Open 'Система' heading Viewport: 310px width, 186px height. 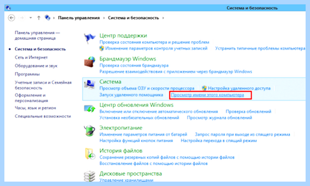pyautogui.click(x=111, y=82)
